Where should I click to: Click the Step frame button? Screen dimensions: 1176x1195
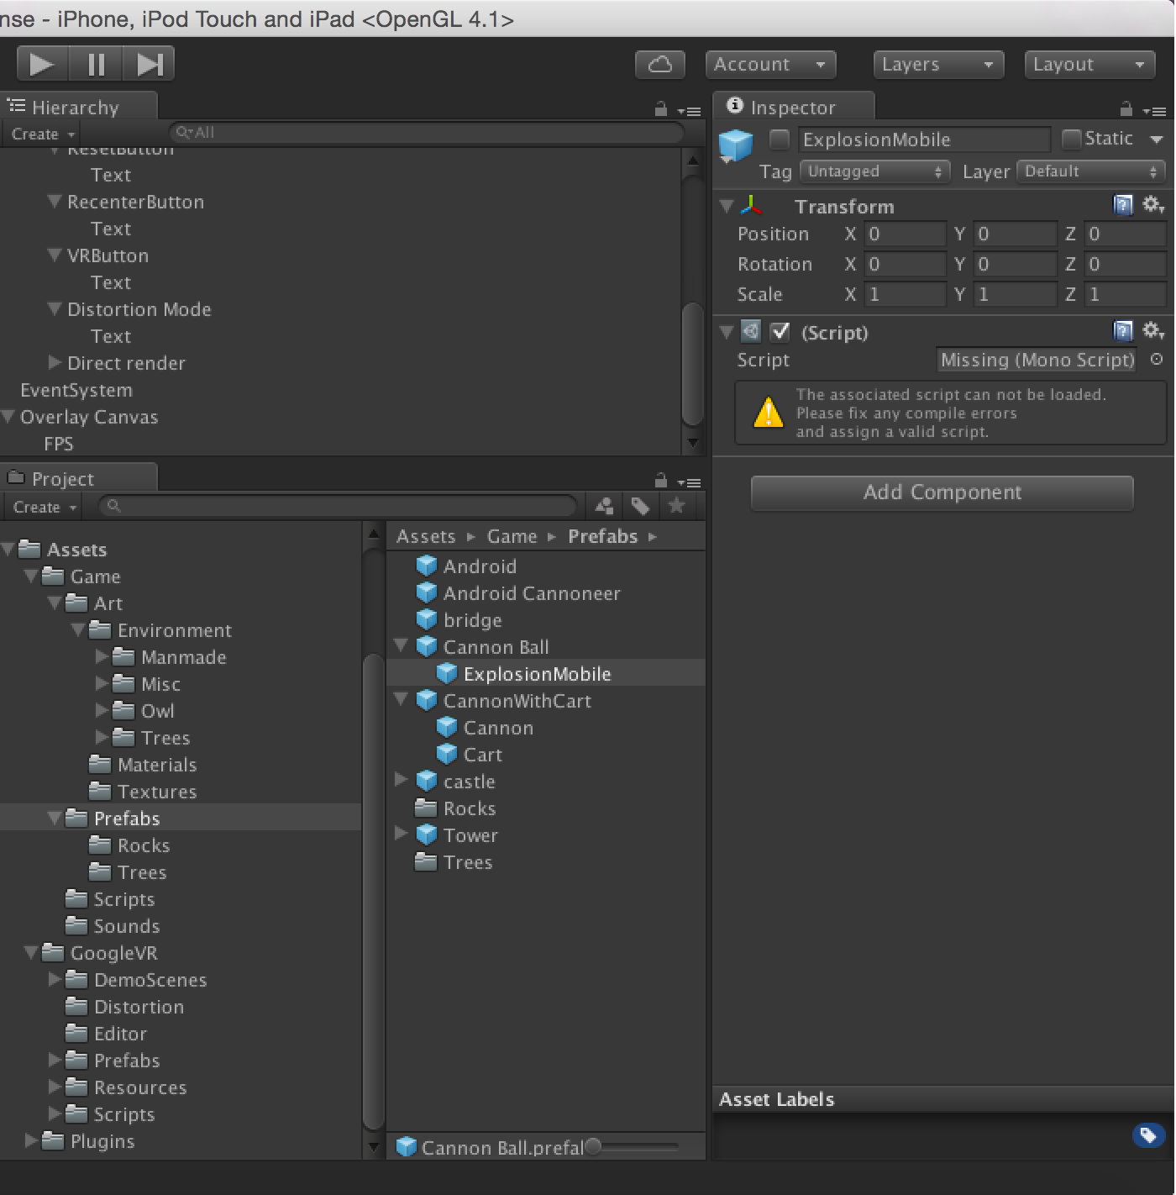[x=149, y=63]
